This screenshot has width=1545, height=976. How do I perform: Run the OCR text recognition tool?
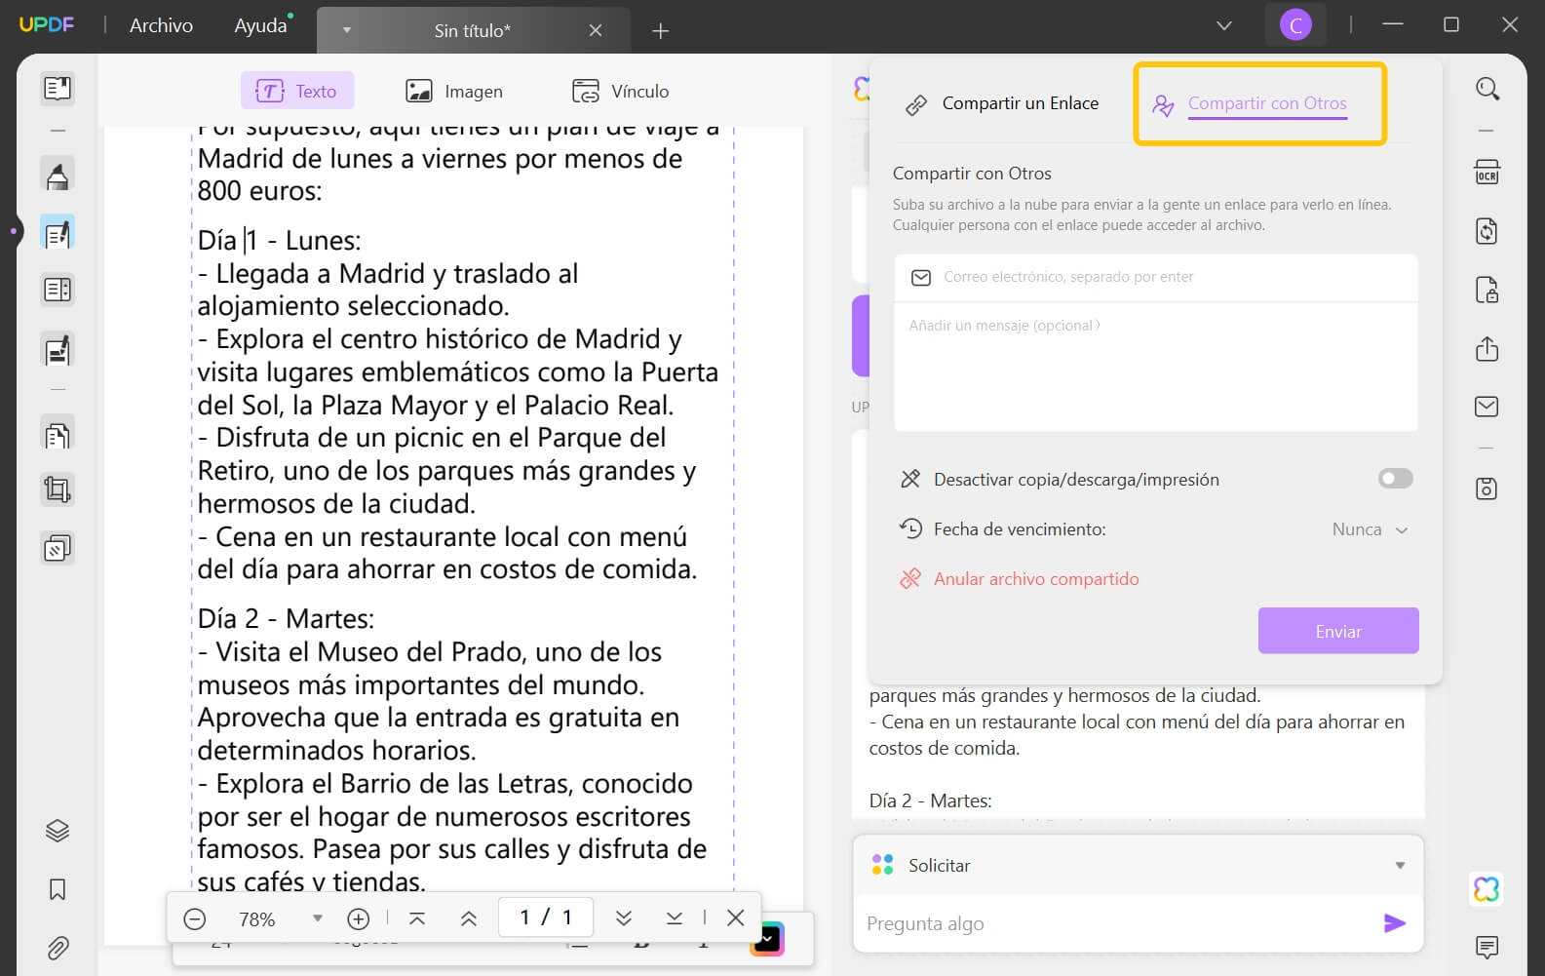point(1487,173)
